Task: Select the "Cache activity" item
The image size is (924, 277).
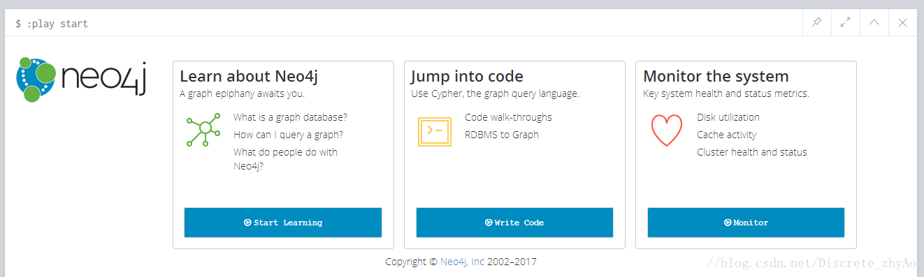Action: click(726, 135)
